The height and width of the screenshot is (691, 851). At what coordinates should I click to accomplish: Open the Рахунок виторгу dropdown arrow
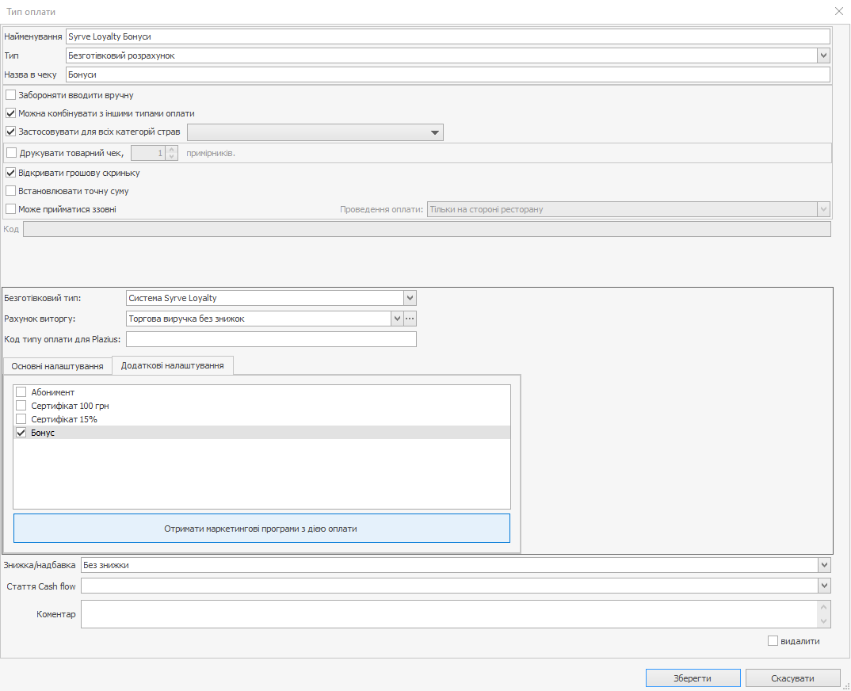click(x=397, y=319)
